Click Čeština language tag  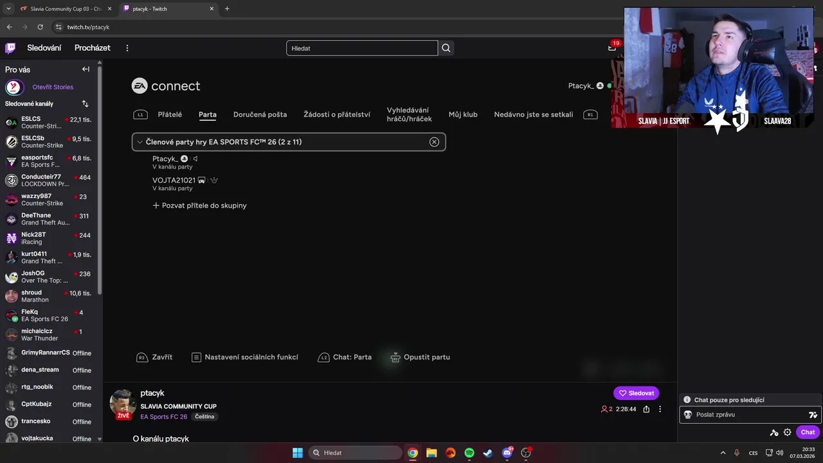tap(204, 417)
